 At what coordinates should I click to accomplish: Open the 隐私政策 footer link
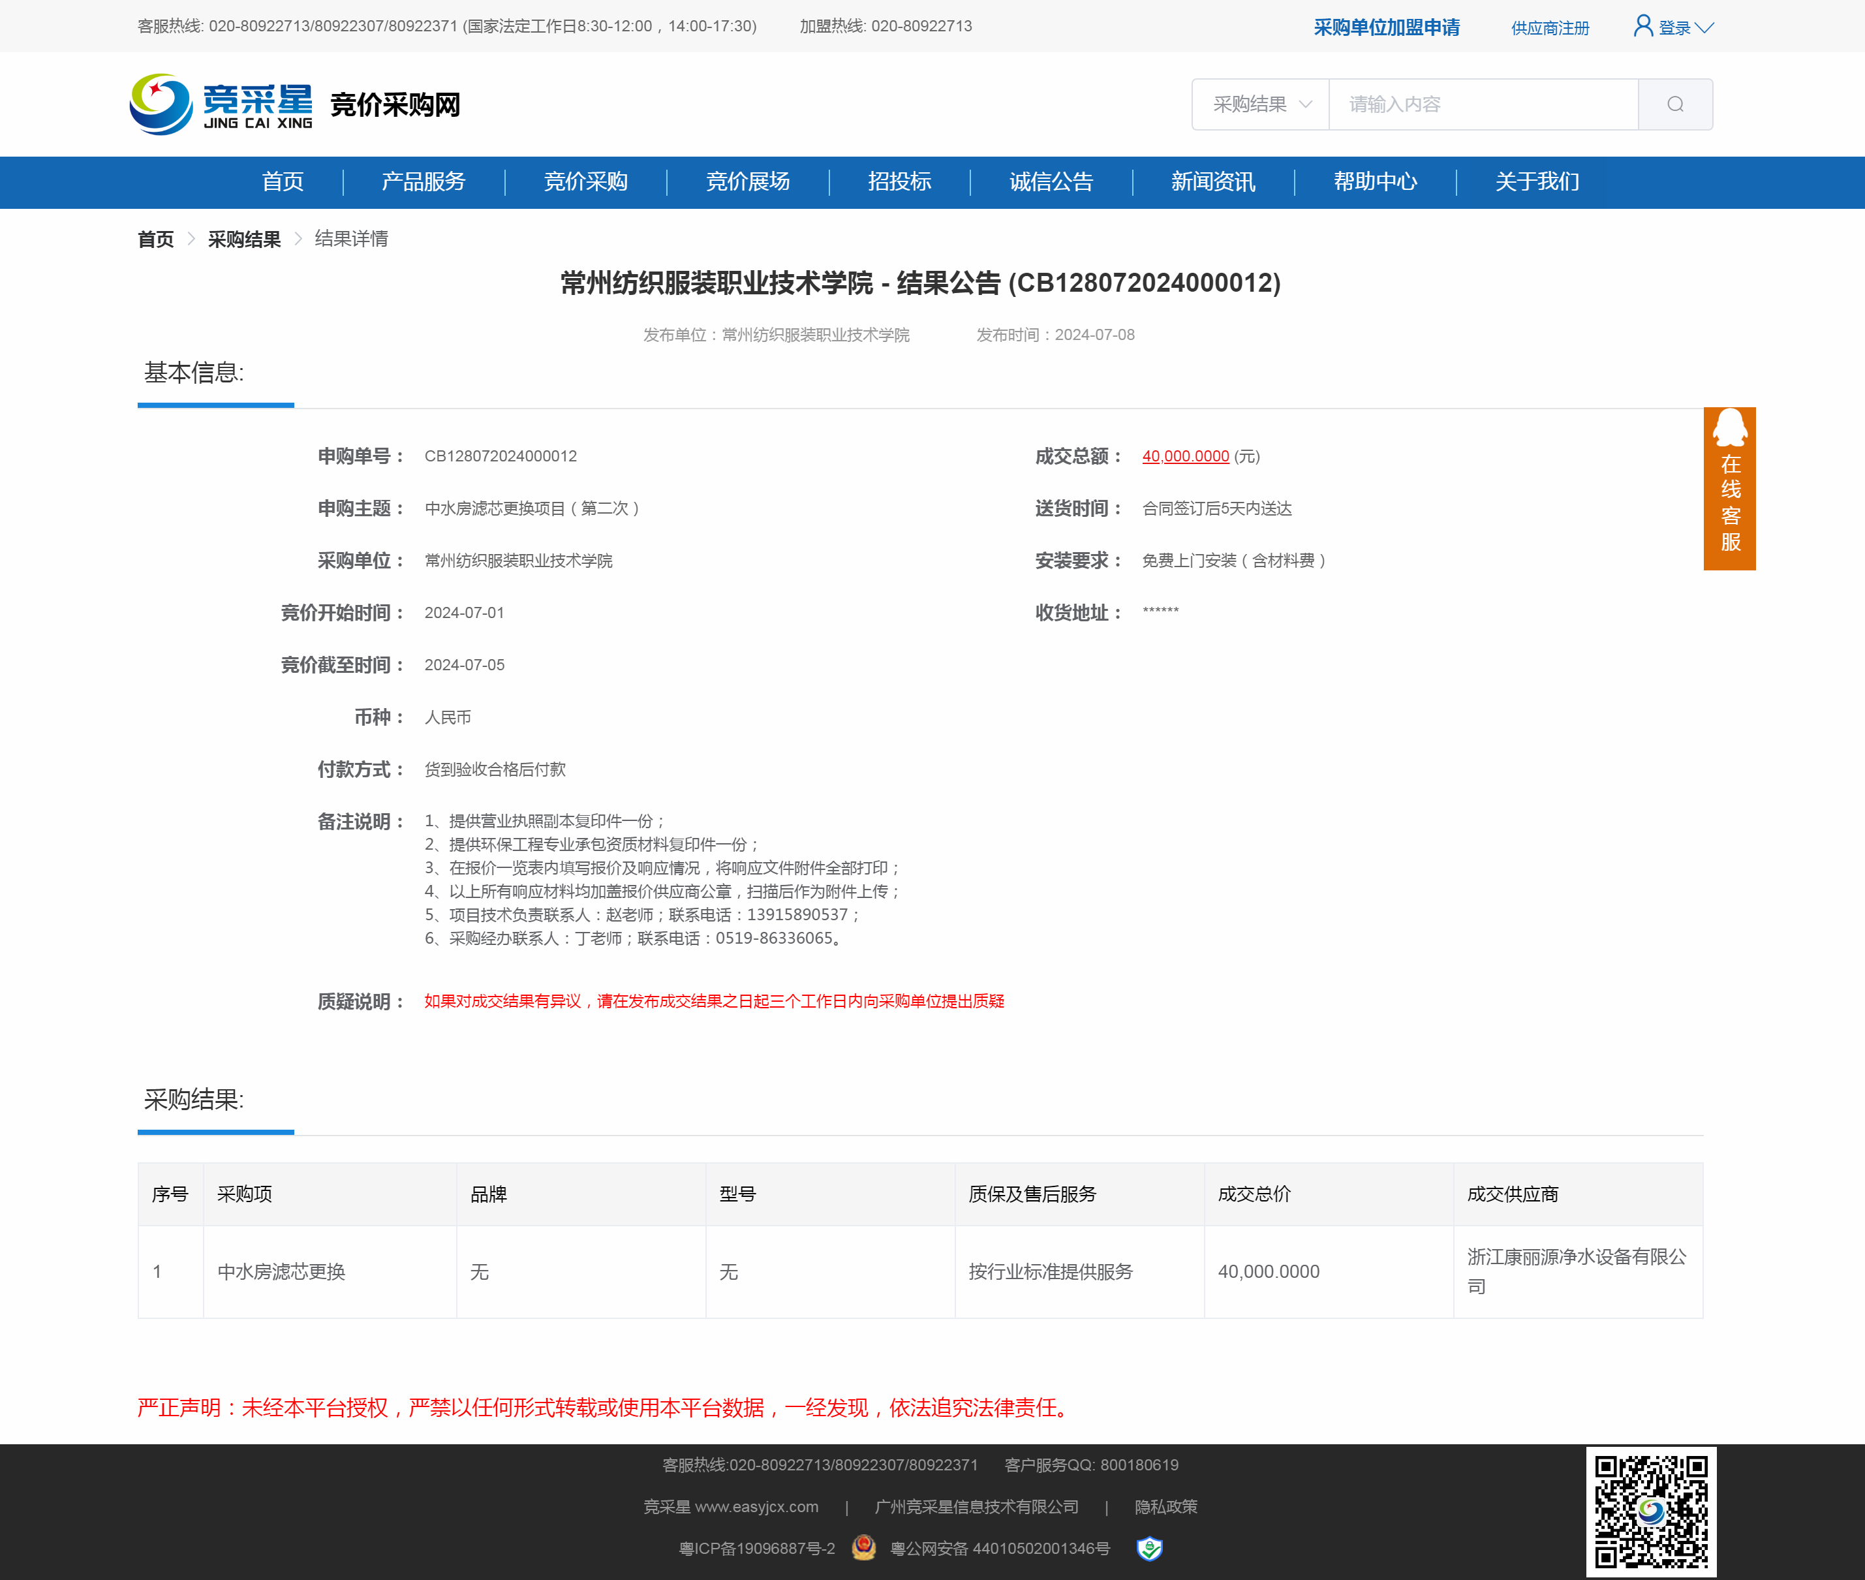coord(1165,1506)
